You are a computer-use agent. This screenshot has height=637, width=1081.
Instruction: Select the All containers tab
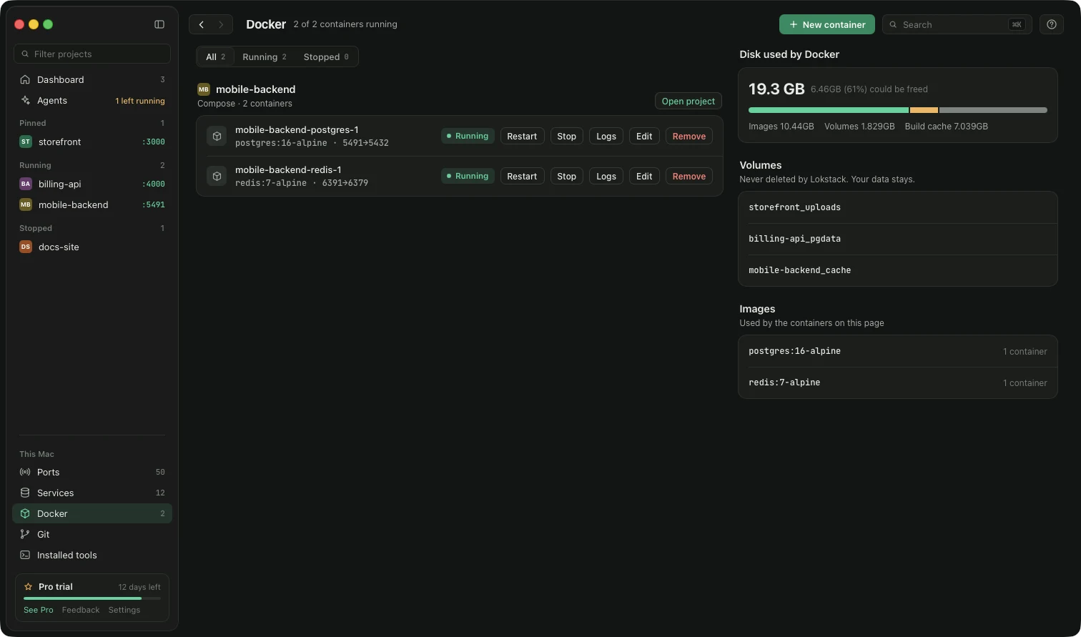click(215, 57)
